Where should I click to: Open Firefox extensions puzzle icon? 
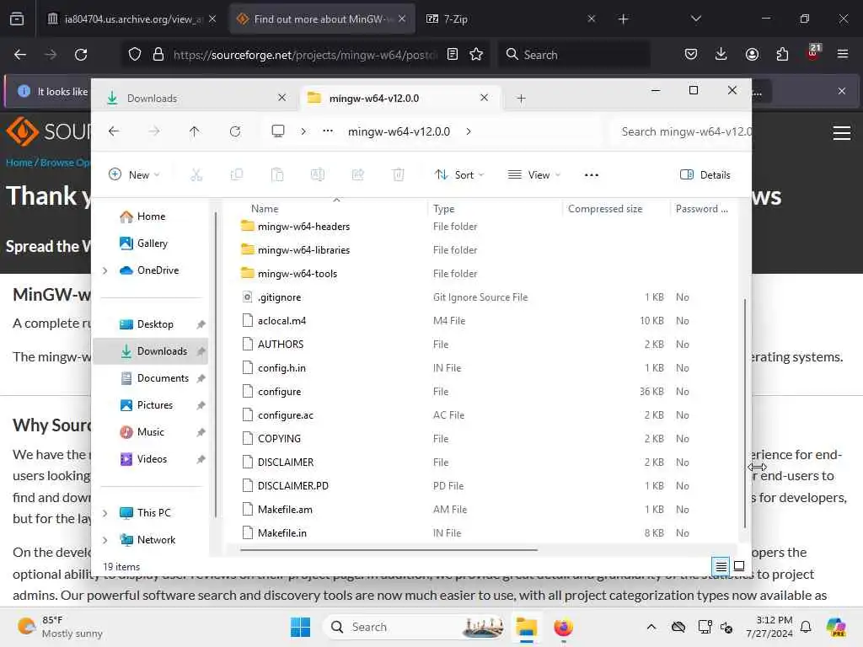(782, 54)
